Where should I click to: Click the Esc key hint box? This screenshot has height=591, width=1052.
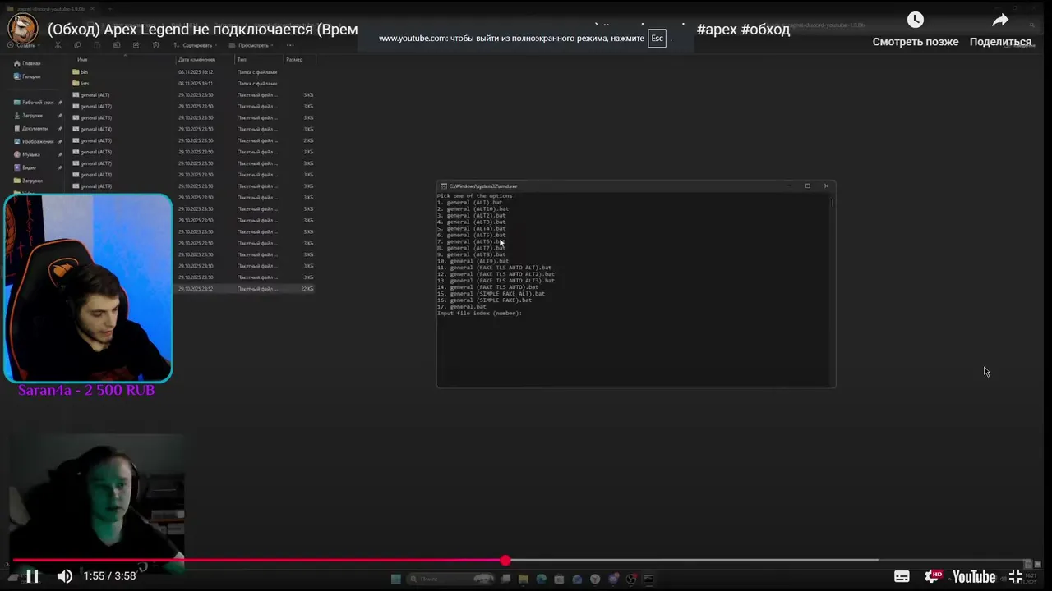[657, 39]
